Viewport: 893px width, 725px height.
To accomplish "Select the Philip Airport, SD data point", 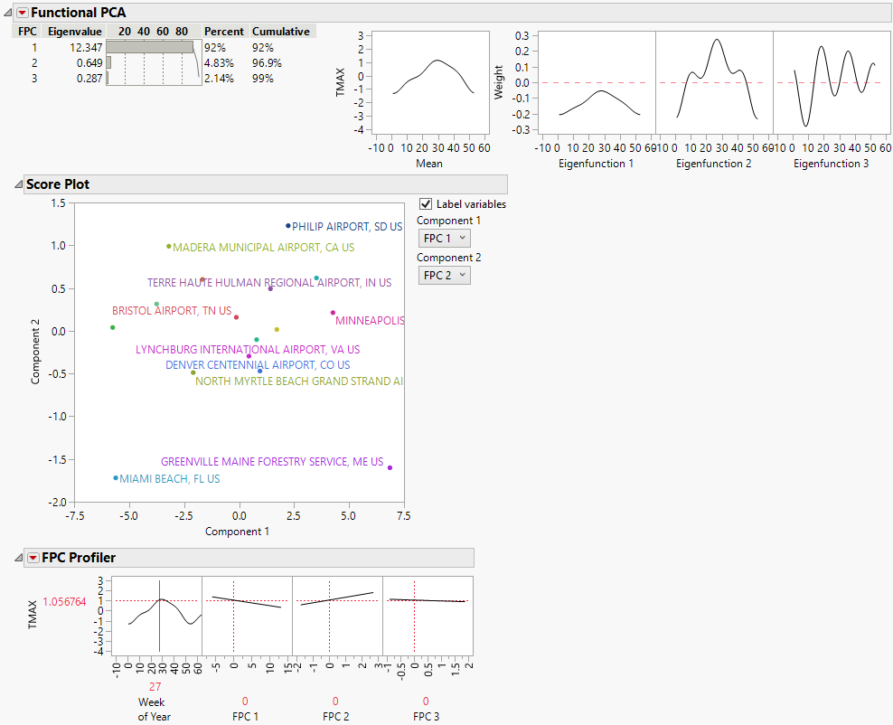I will tap(288, 226).
